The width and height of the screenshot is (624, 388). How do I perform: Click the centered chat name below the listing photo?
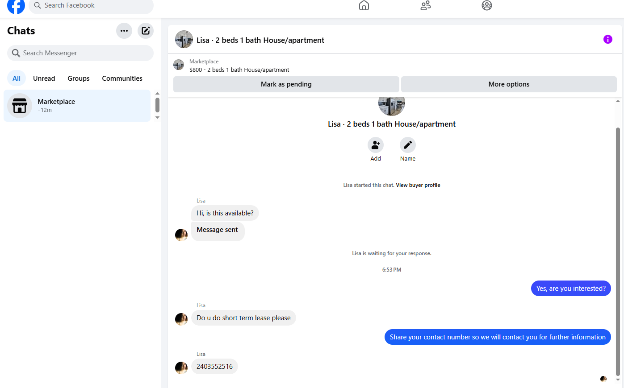pyautogui.click(x=392, y=124)
